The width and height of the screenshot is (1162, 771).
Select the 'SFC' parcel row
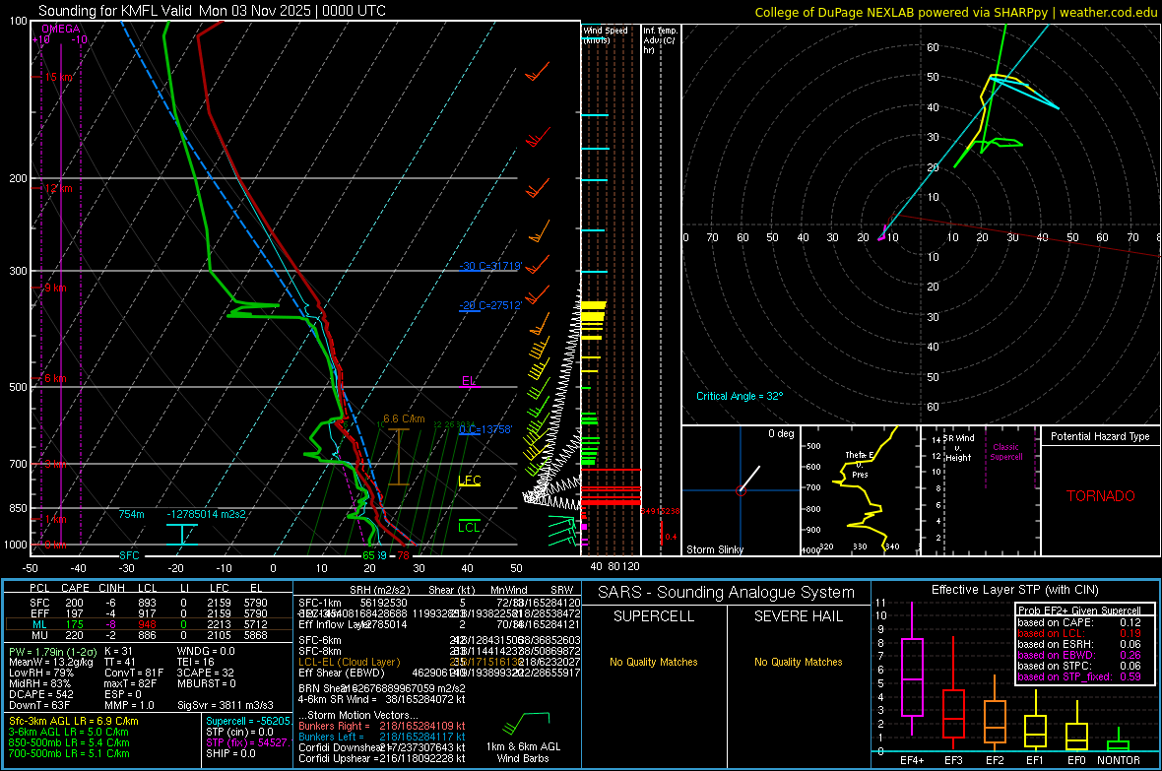[149, 603]
